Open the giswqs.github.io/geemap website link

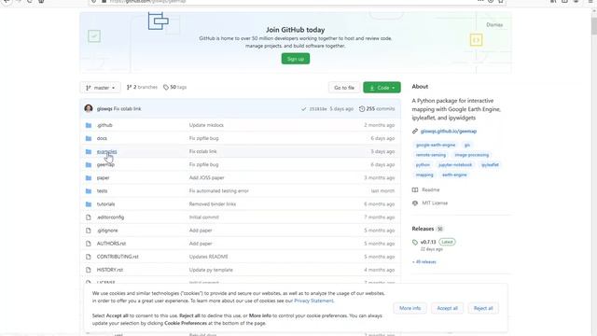point(449,131)
